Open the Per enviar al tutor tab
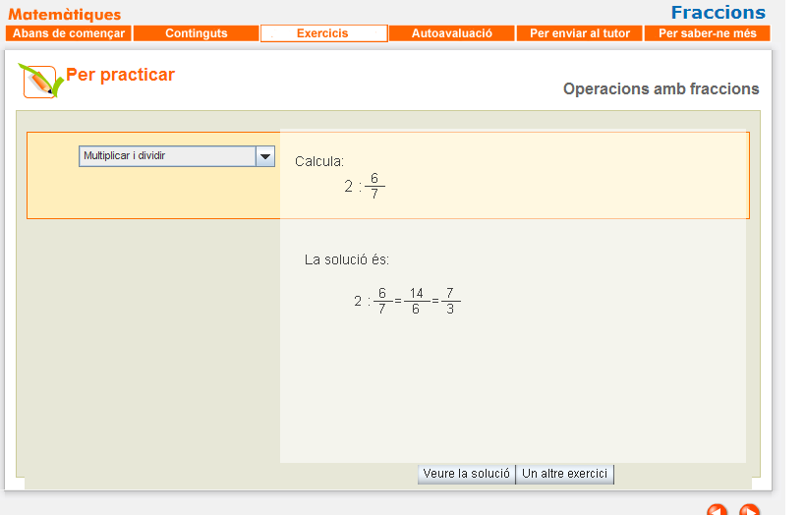Screen dimensions: 805x515 pyautogui.click(x=579, y=33)
